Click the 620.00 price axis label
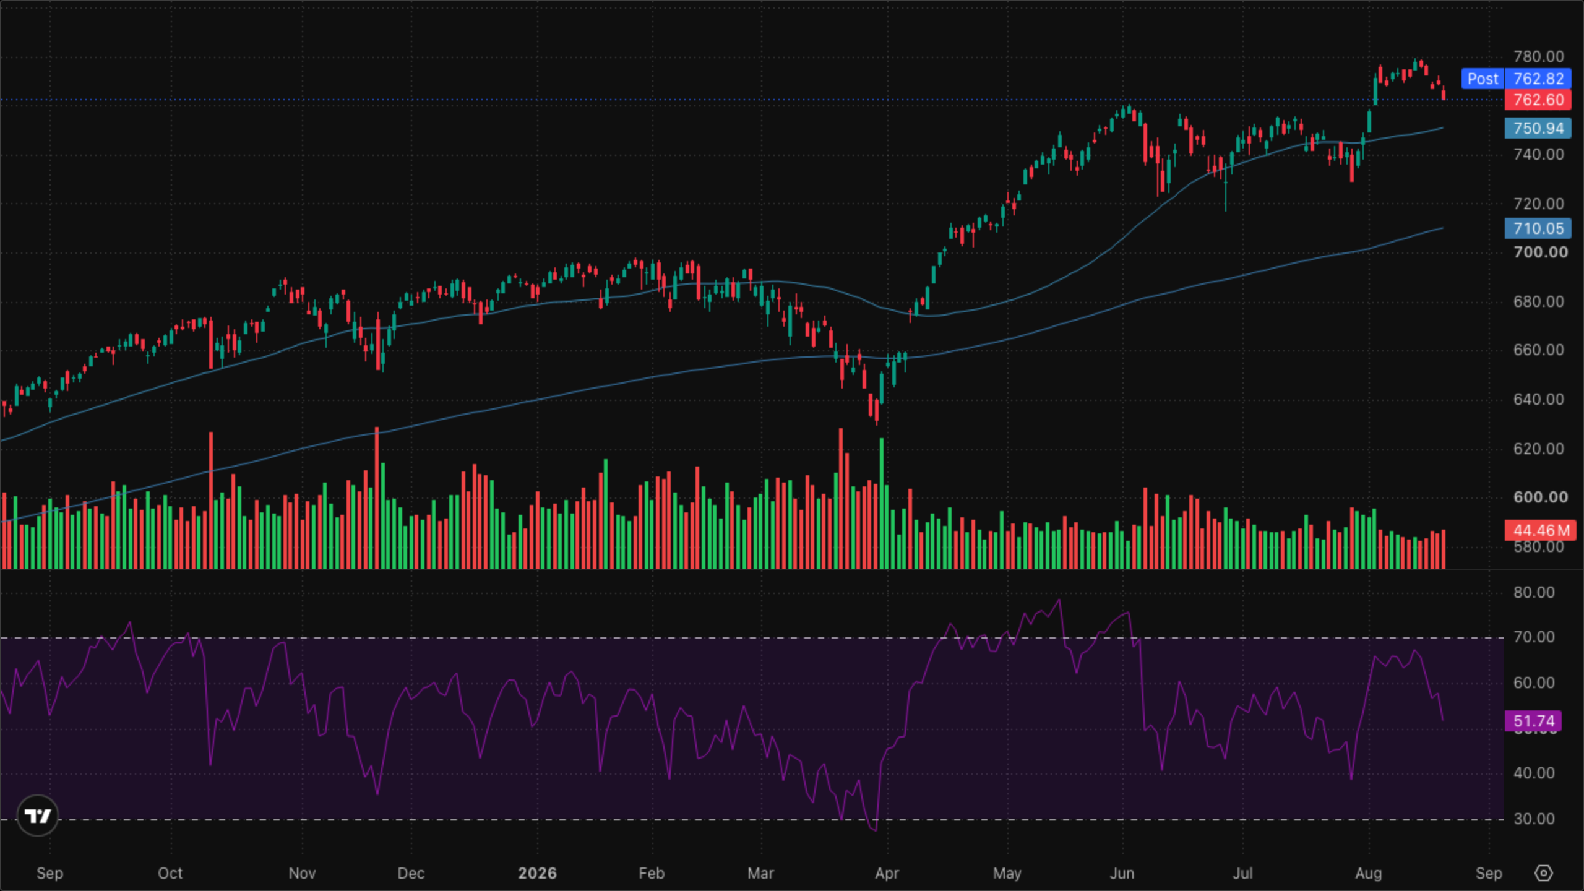This screenshot has height=891, width=1584. [x=1539, y=449]
